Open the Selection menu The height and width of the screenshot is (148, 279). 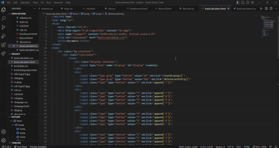(25, 2)
